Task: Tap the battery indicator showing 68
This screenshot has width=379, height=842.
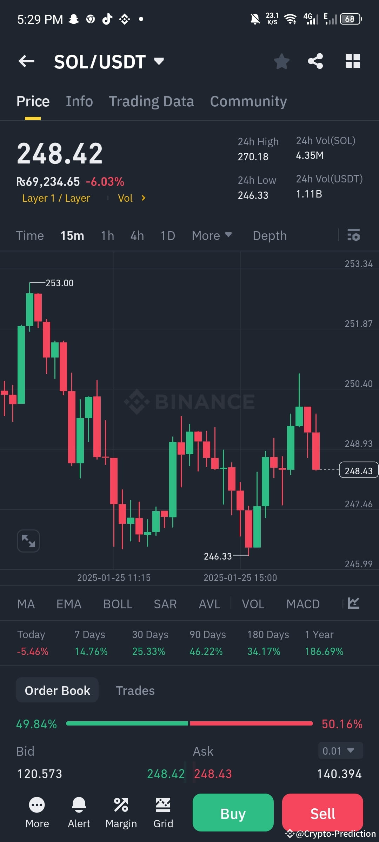Action: (351, 19)
